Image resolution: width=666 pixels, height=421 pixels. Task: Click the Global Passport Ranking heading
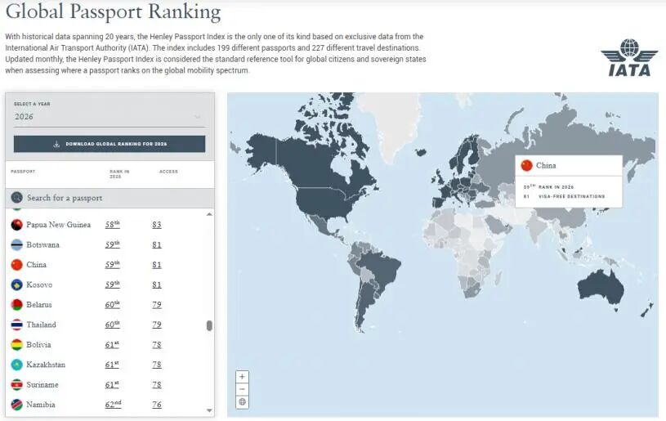(113, 11)
